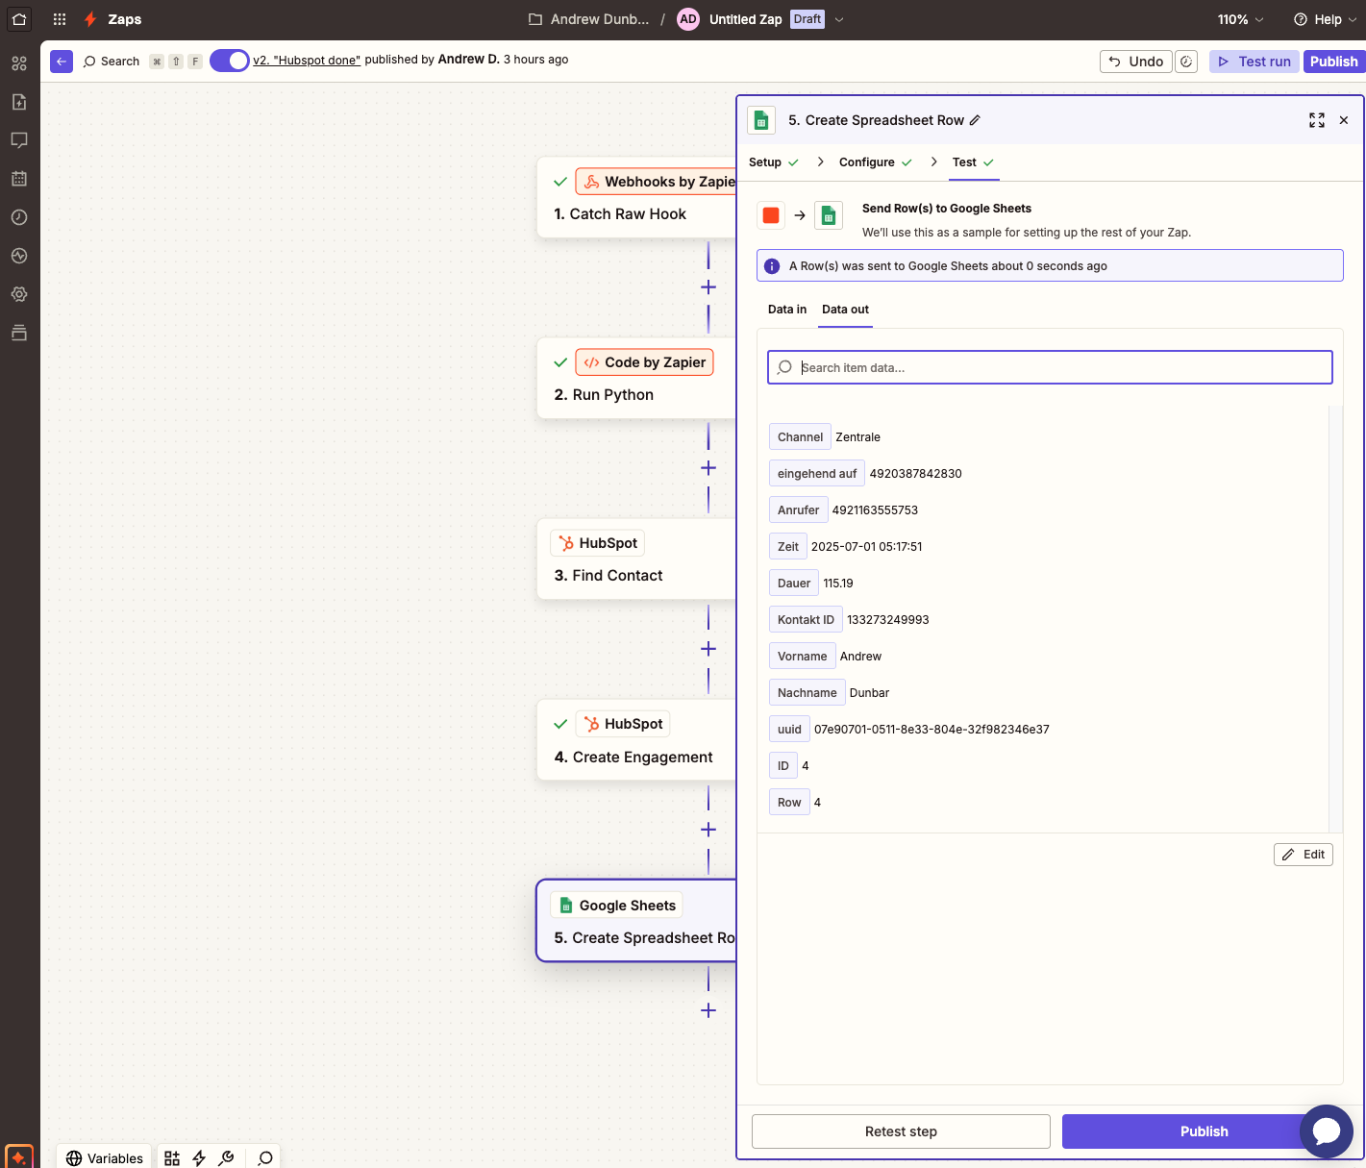Click the pencil icon to rename step
Screen dimensions: 1366x1168
[x=975, y=120]
